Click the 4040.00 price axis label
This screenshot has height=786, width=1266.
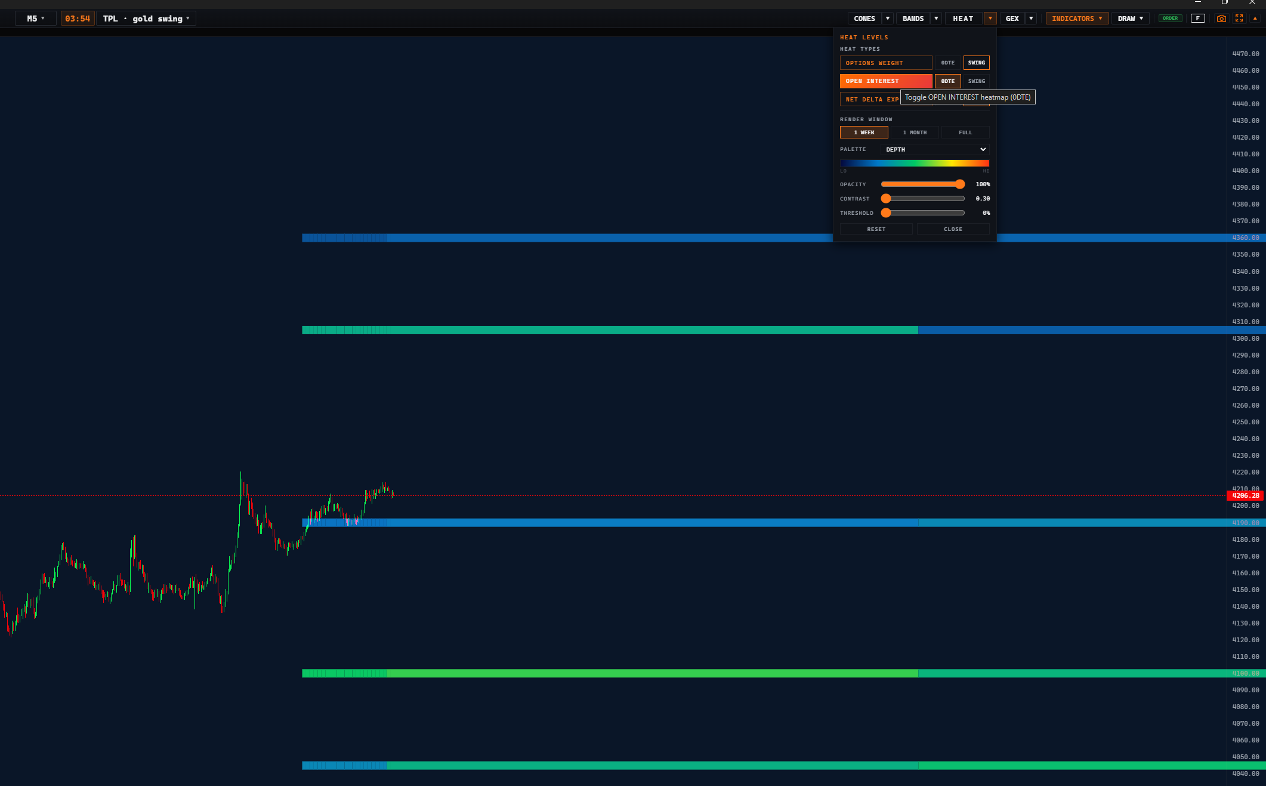pyautogui.click(x=1246, y=773)
